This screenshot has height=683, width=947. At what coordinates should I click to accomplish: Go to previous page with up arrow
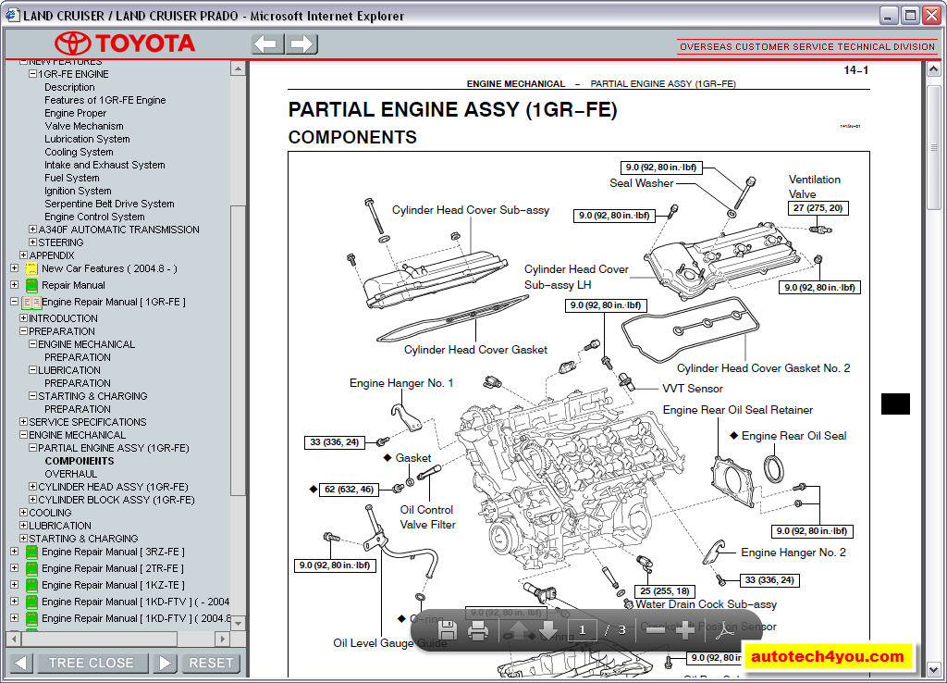point(519,630)
